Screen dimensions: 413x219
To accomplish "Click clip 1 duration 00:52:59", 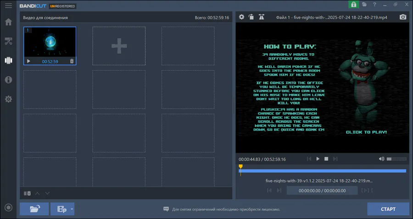I will point(50,61).
